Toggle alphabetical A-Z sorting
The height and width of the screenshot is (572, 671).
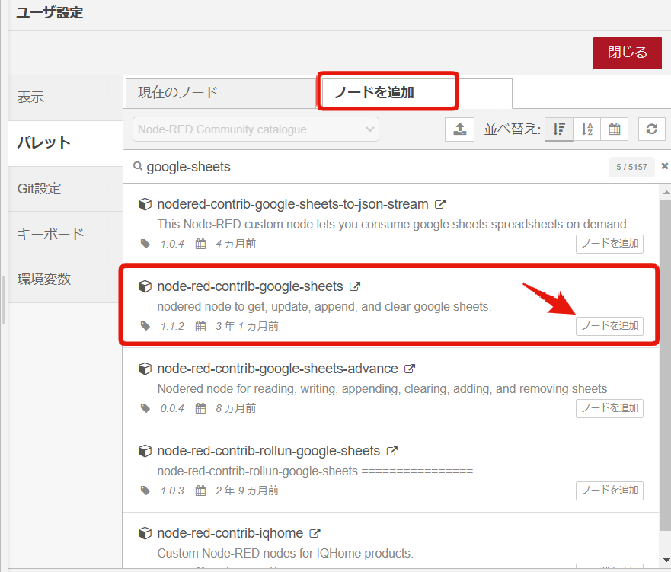[586, 129]
